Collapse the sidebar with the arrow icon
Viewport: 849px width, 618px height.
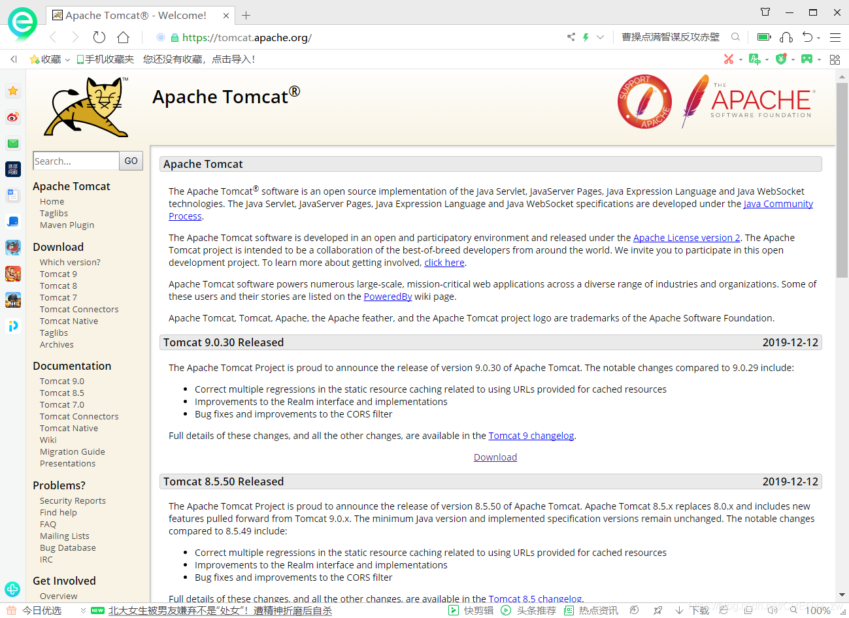14,59
